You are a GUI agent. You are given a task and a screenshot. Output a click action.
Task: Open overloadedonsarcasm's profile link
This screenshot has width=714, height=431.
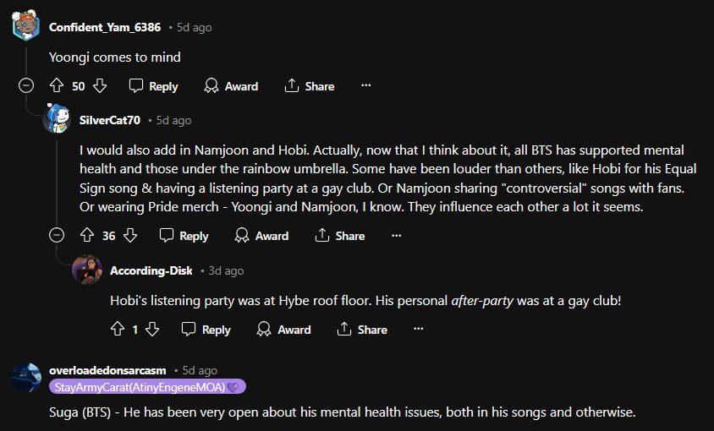(x=107, y=370)
